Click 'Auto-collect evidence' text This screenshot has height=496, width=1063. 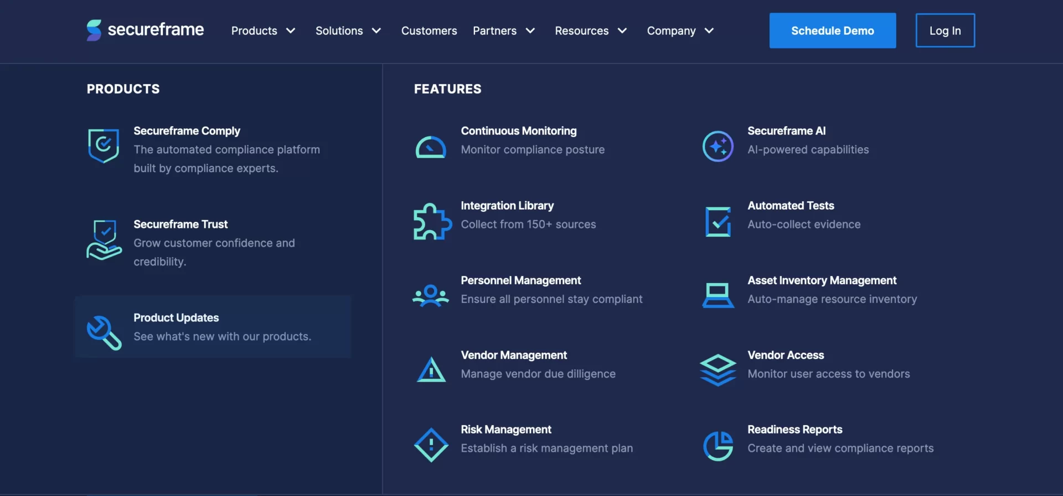coord(804,224)
